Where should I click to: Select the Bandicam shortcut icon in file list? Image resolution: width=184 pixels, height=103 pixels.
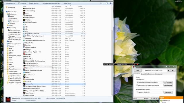click(x=24, y=45)
